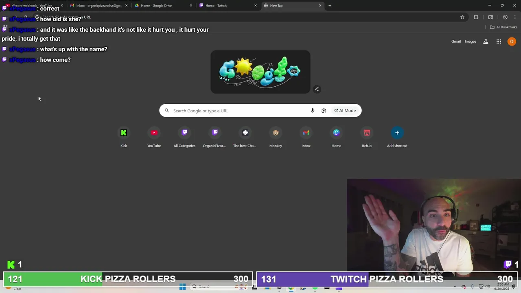Bookmark this tab with the star icon
This screenshot has width=521, height=293.
coord(462,17)
